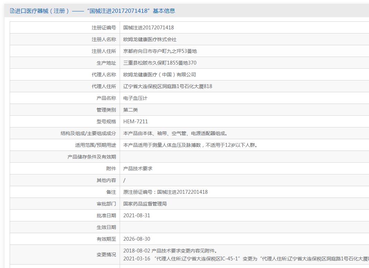The height and width of the screenshot is (268, 369).
Task: Click the 备注 label
Action: (111, 192)
